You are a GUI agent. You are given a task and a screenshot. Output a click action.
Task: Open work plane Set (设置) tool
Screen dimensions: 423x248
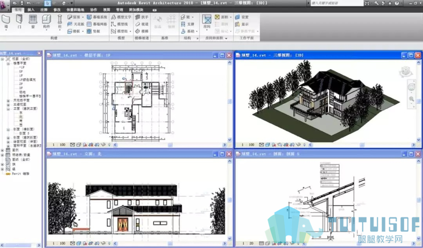pyautogui.click(x=242, y=17)
